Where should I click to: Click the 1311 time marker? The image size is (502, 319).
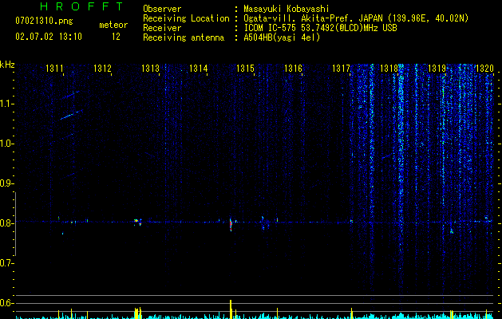pyautogui.click(x=54, y=69)
